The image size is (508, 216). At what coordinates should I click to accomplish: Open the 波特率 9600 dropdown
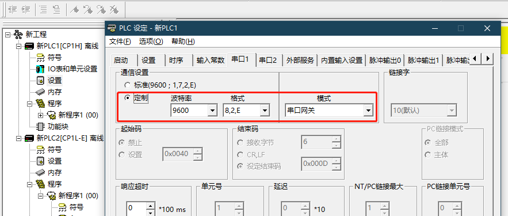pyautogui.click(x=212, y=111)
